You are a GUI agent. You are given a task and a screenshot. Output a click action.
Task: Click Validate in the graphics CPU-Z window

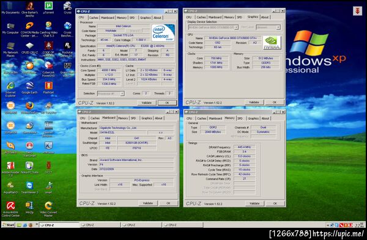254,102
